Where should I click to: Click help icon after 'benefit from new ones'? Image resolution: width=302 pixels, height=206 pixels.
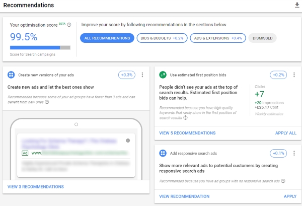point(47,102)
